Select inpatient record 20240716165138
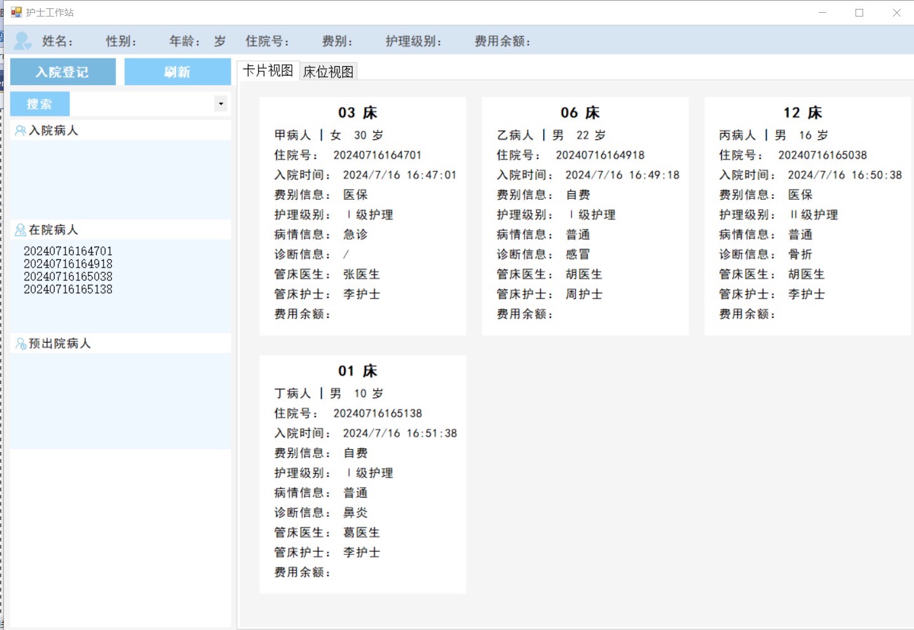The width and height of the screenshot is (914, 630). tap(68, 289)
